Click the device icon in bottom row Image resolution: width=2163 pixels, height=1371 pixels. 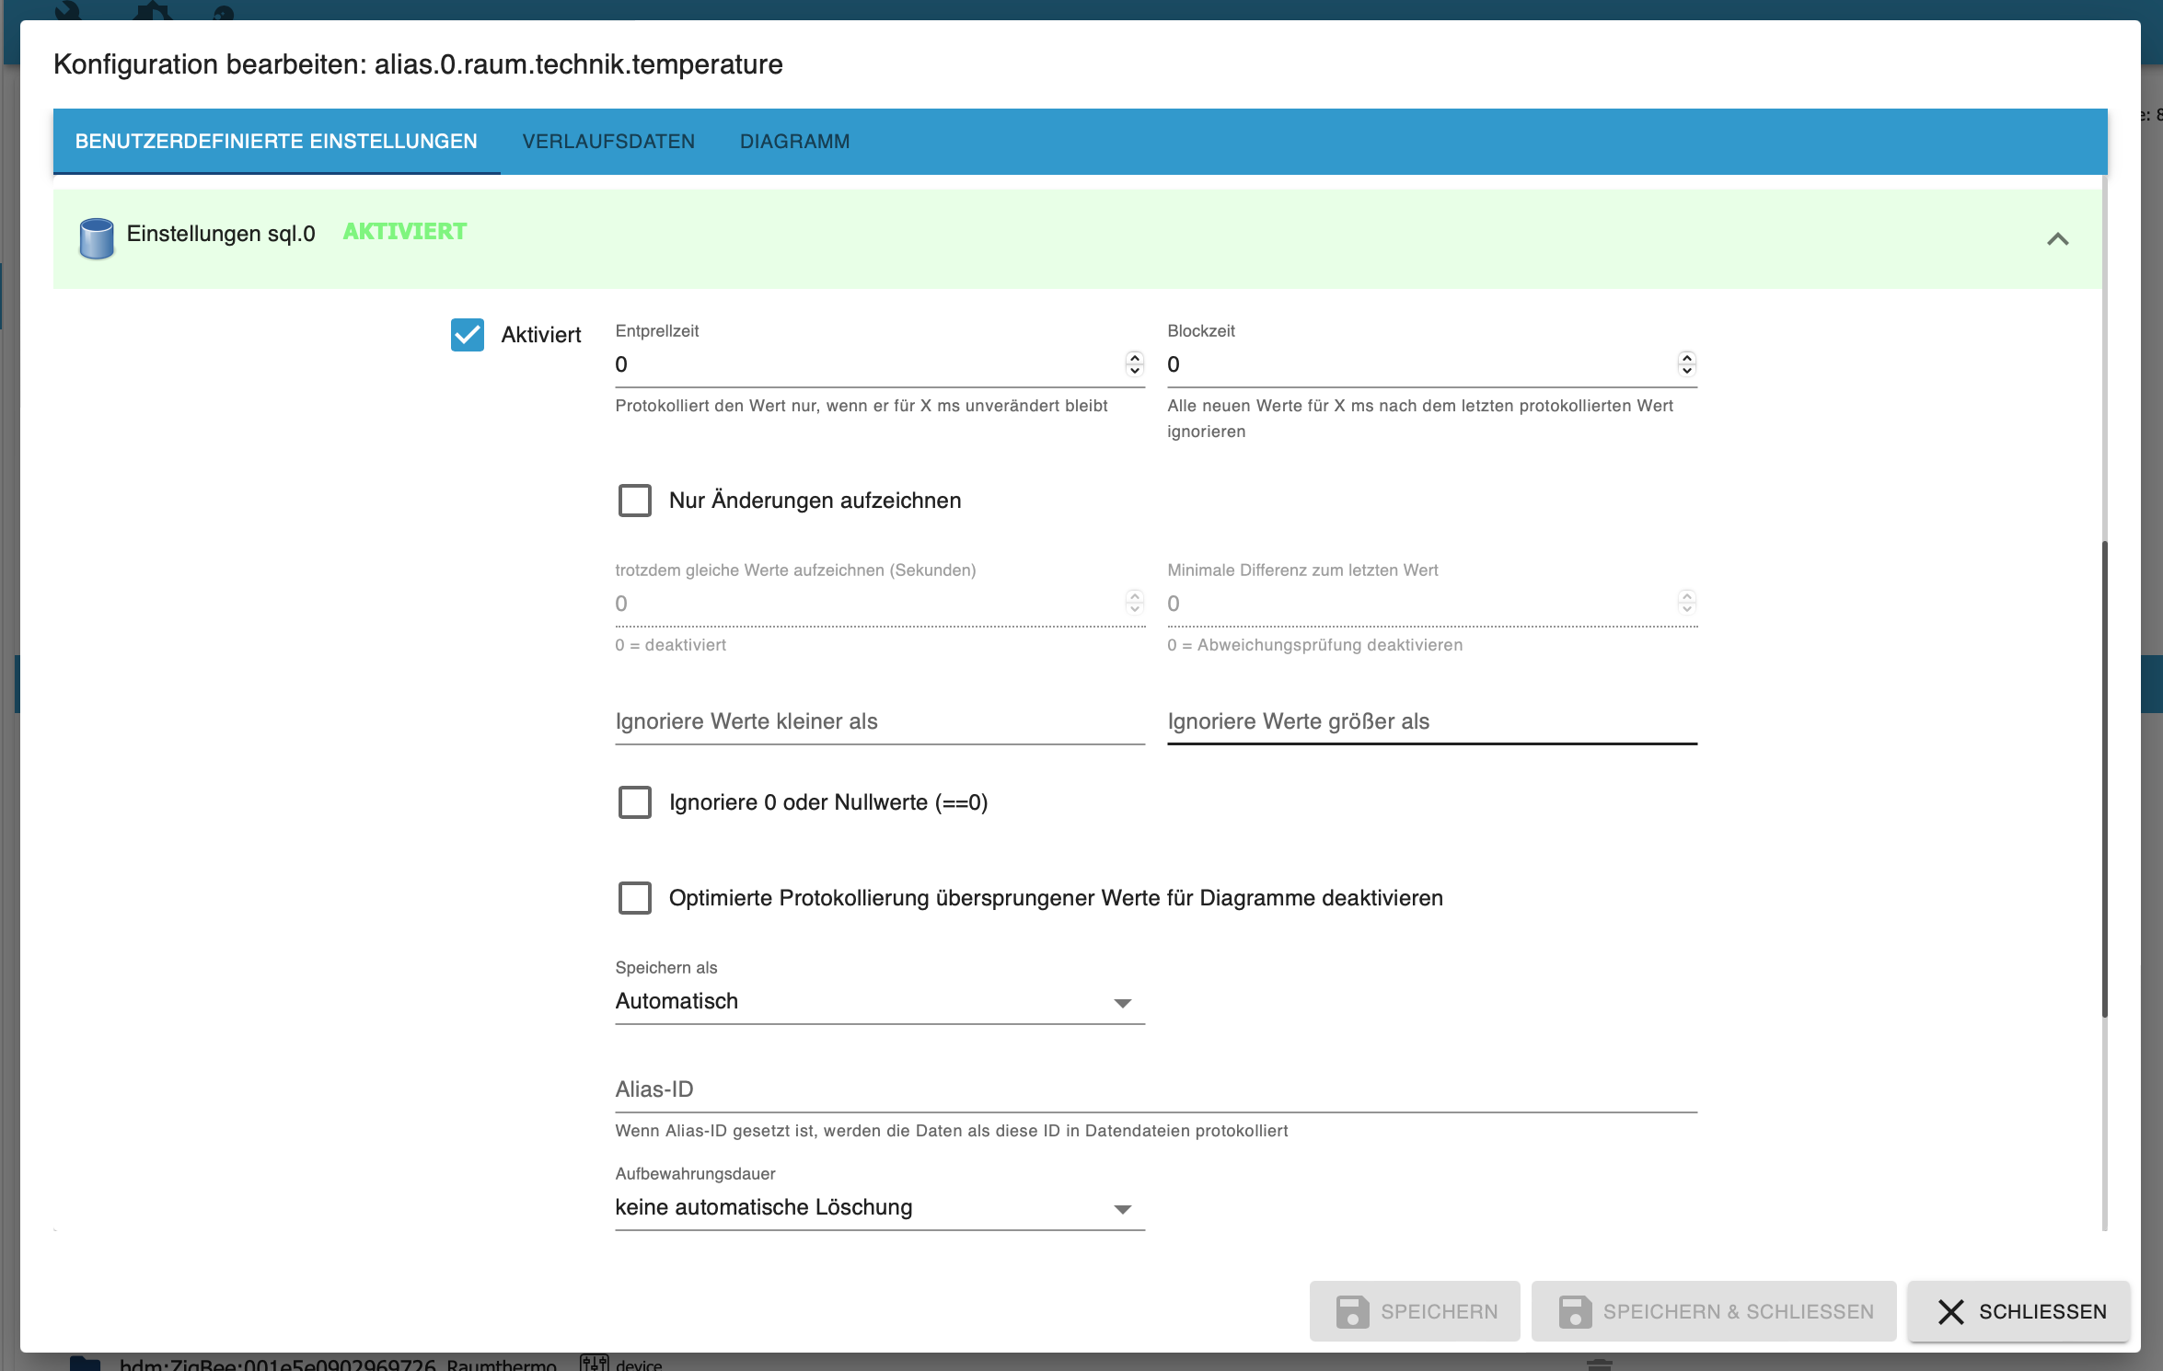coord(595,1363)
